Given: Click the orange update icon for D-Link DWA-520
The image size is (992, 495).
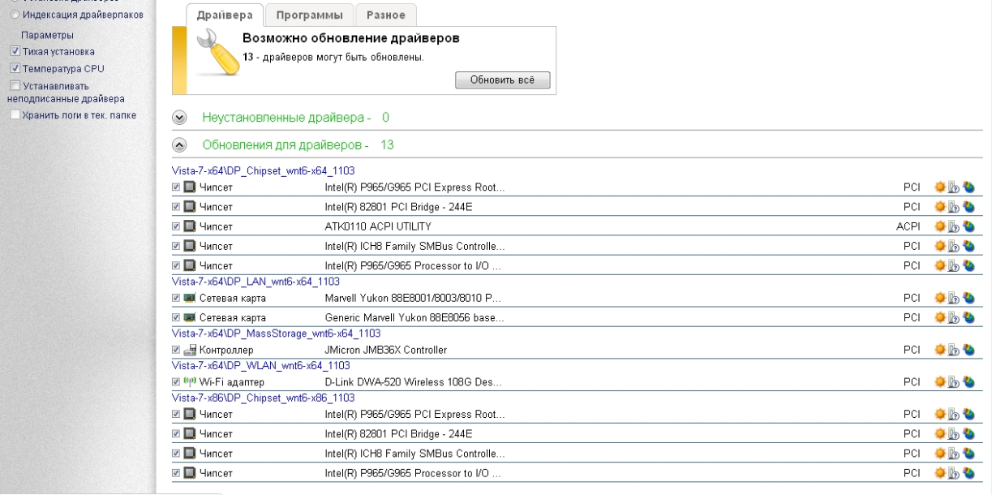Looking at the screenshot, I should tap(940, 382).
